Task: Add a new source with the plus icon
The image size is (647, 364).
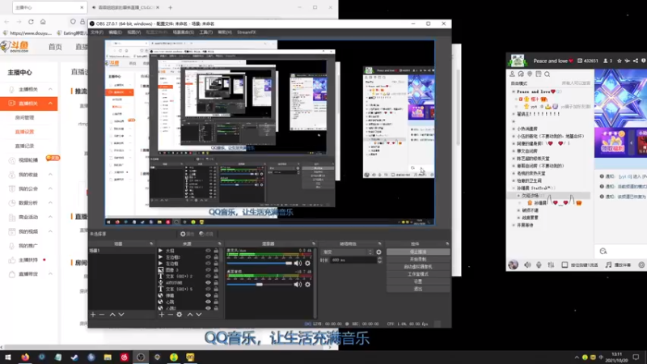Action: click(x=161, y=315)
